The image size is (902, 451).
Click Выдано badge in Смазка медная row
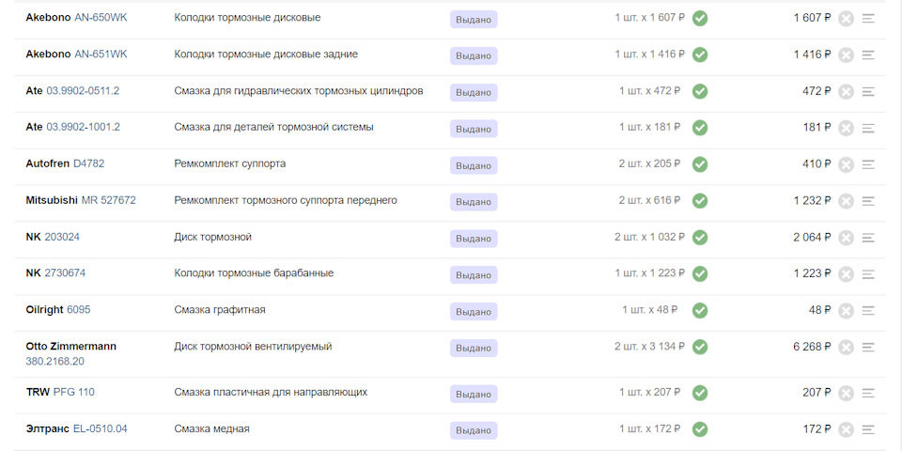[474, 430]
